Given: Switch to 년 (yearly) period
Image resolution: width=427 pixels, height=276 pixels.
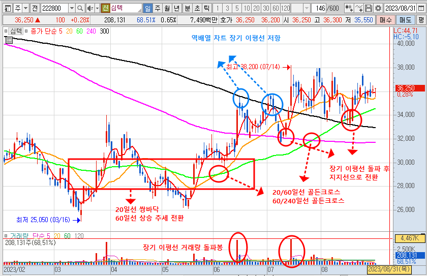Looking at the screenshot, I should tap(176, 9).
